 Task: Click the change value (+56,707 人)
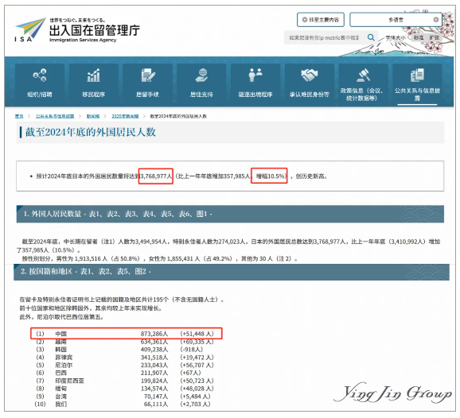[x=197, y=365]
